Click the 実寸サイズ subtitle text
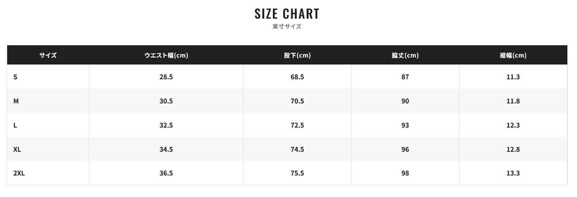This screenshot has width=577, height=197. pyautogui.click(x=287, y=26)
